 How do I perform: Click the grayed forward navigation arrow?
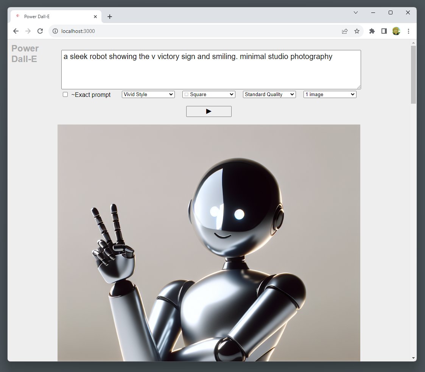pyautogui.click(x=28, y=31)
